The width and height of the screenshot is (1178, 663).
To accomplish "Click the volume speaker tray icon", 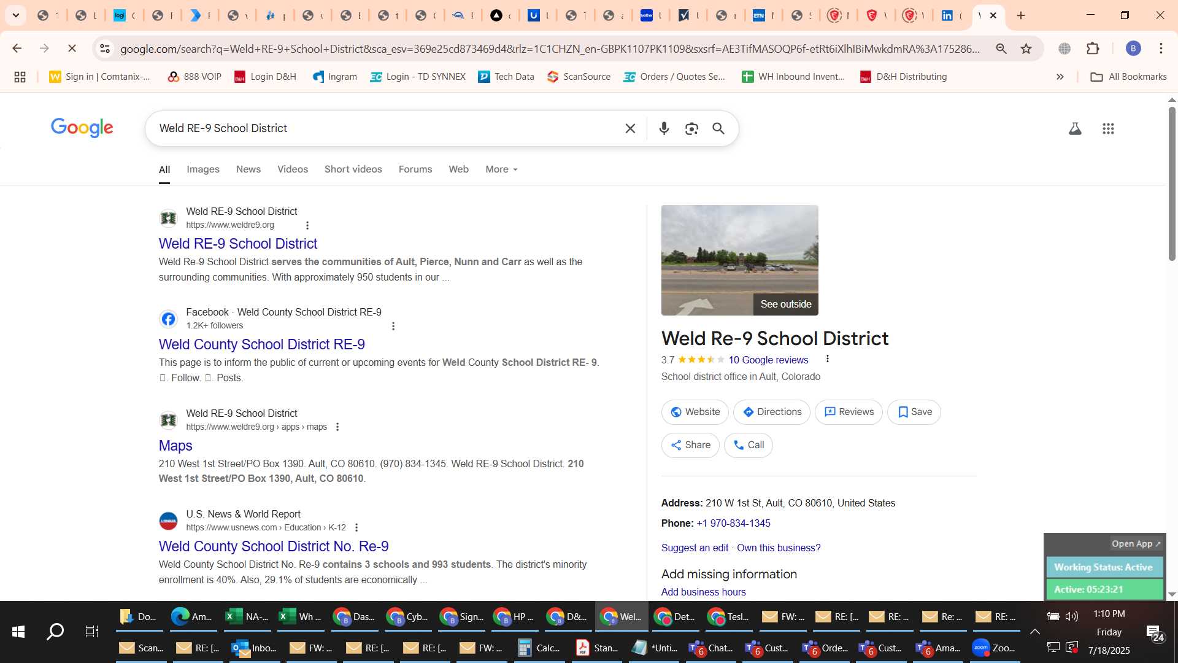I will coord(1072,616).
